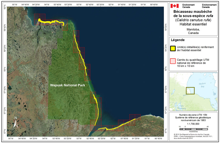This screenshot has height=143, width=220.
Task: Click the north arrow compass symbol
Action: tap(16, 122)
